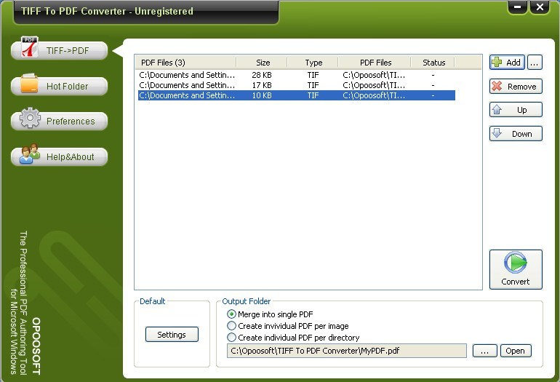
Task: Click the gear icon beside Preferences
Action: coord(30,118)
